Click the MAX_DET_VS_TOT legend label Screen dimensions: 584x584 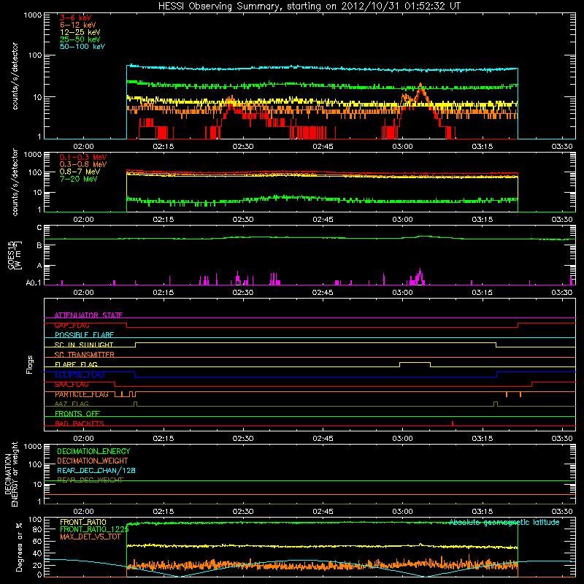point(91,537)
